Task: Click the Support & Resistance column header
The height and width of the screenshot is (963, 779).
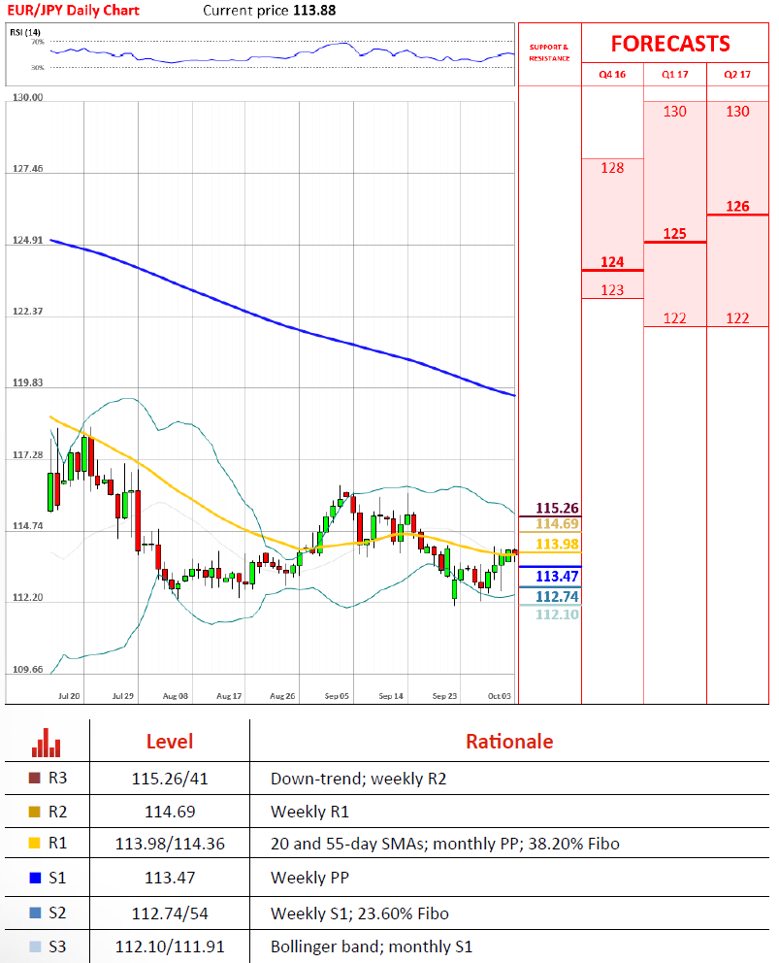Action: 549,52
